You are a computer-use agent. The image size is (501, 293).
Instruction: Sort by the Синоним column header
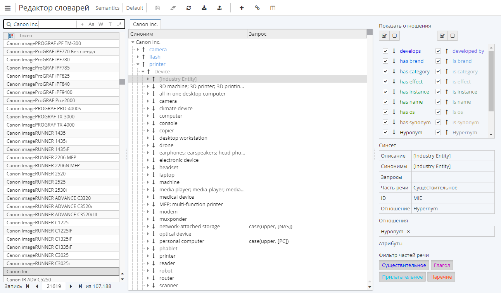point(188,34)
